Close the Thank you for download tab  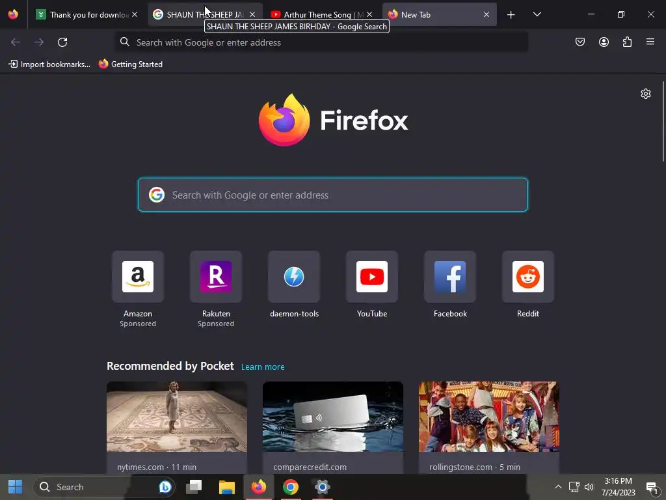point(135,14)
